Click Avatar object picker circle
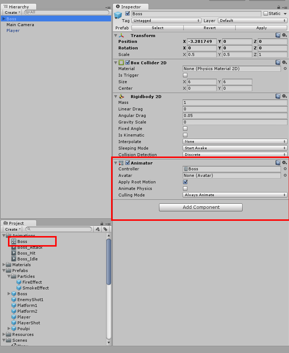This screenshot has width=289, height=353. tap(285, 175)
